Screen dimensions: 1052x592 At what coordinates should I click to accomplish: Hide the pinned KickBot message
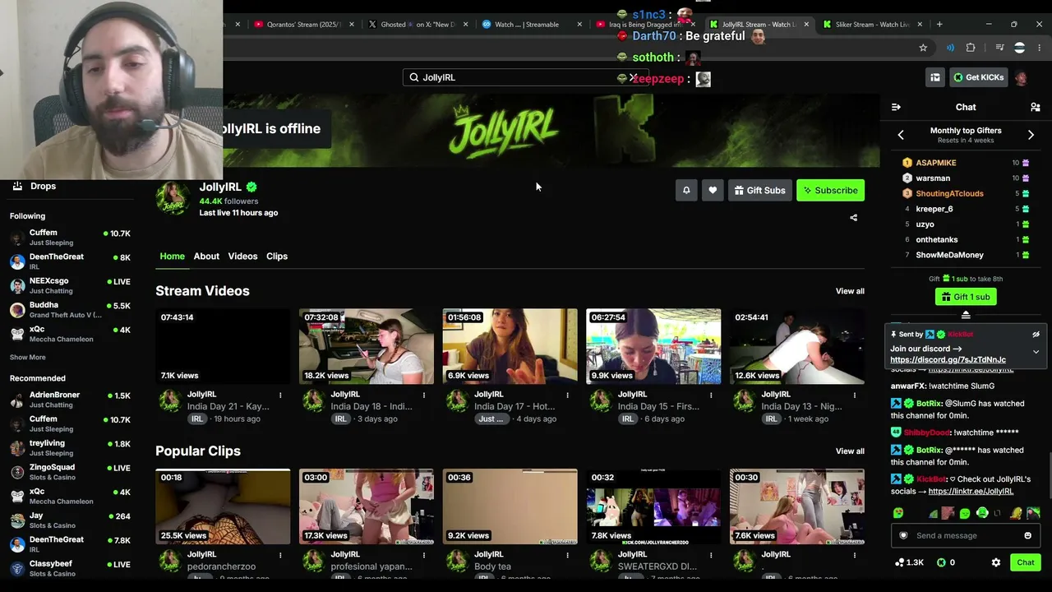(x=1036, y=335)
